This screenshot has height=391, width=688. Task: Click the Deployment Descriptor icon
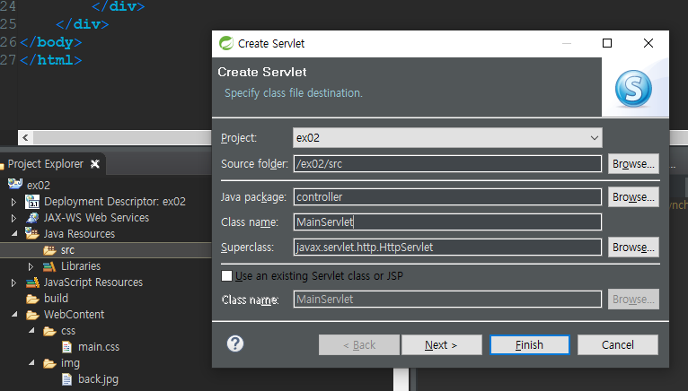pyautogui.click(x=32, y=202)
